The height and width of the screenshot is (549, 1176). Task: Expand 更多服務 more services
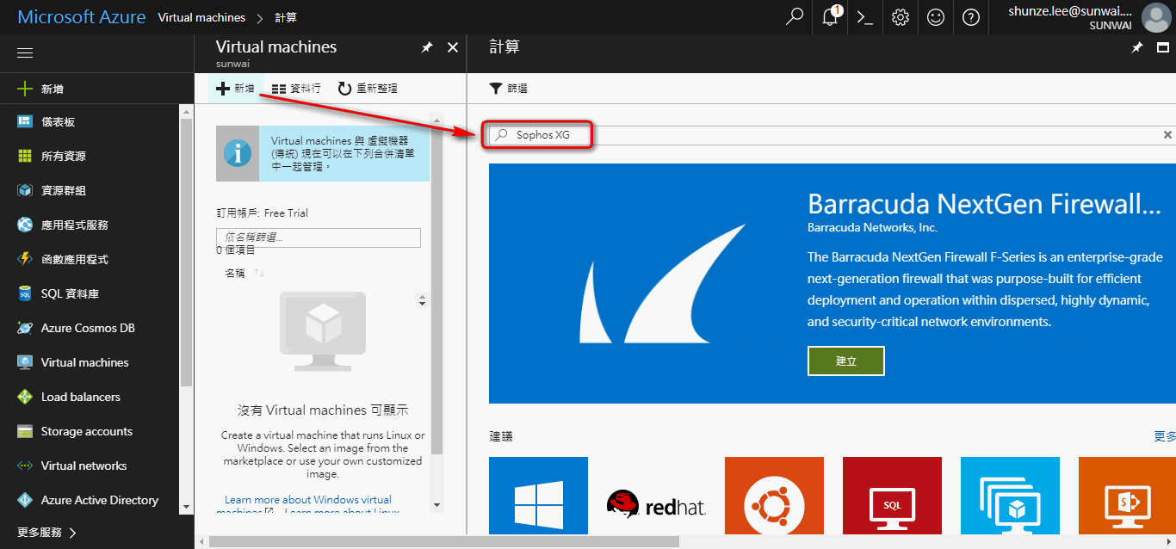pyautogui.click(x=47, y=533)
